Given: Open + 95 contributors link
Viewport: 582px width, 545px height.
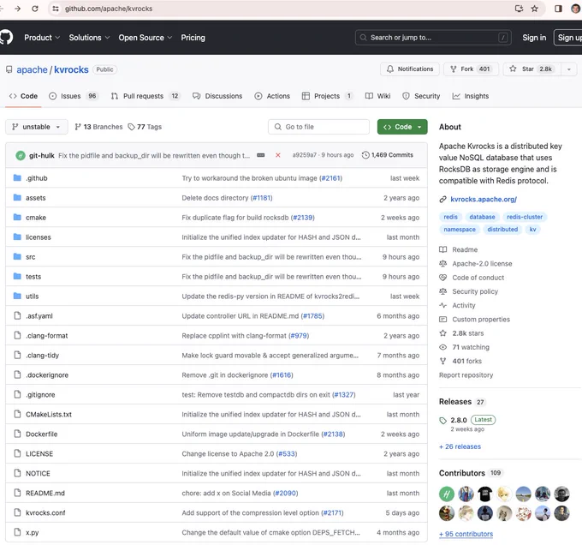Looking at the screenshot, I should click(x=466, y=534).
